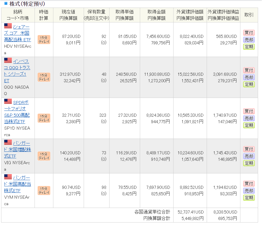Select QQQ profit 3,091.68USD
This screenshot has height=227, width=262.
pos(225,74)
